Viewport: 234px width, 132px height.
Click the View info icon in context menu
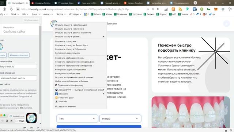(x=56, y=102)
